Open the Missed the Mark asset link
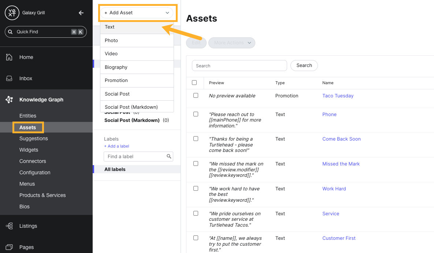This screenshot has height=253, width=434. click(341, 164)
